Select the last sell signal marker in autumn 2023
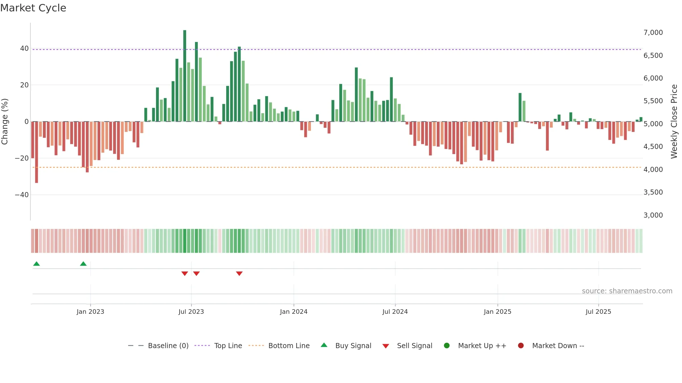The image size is (682, 383). pos(239,273)
